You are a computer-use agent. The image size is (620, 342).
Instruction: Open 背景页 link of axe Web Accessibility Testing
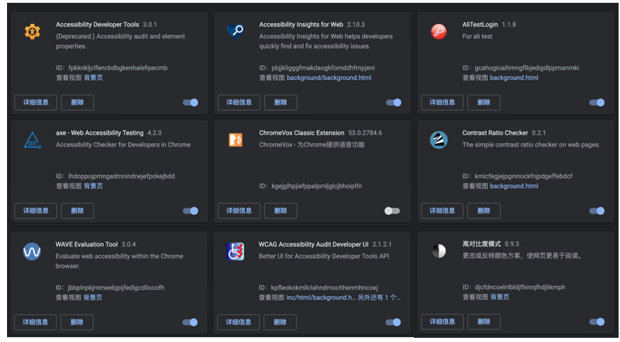coord(93,186)
